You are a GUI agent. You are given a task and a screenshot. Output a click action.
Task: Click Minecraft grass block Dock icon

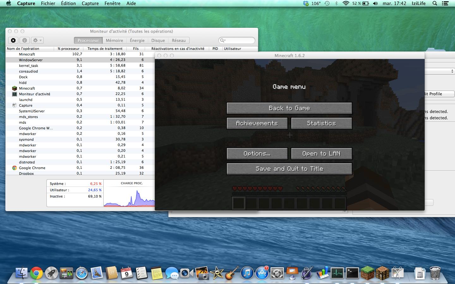click(x=367, y=273)
